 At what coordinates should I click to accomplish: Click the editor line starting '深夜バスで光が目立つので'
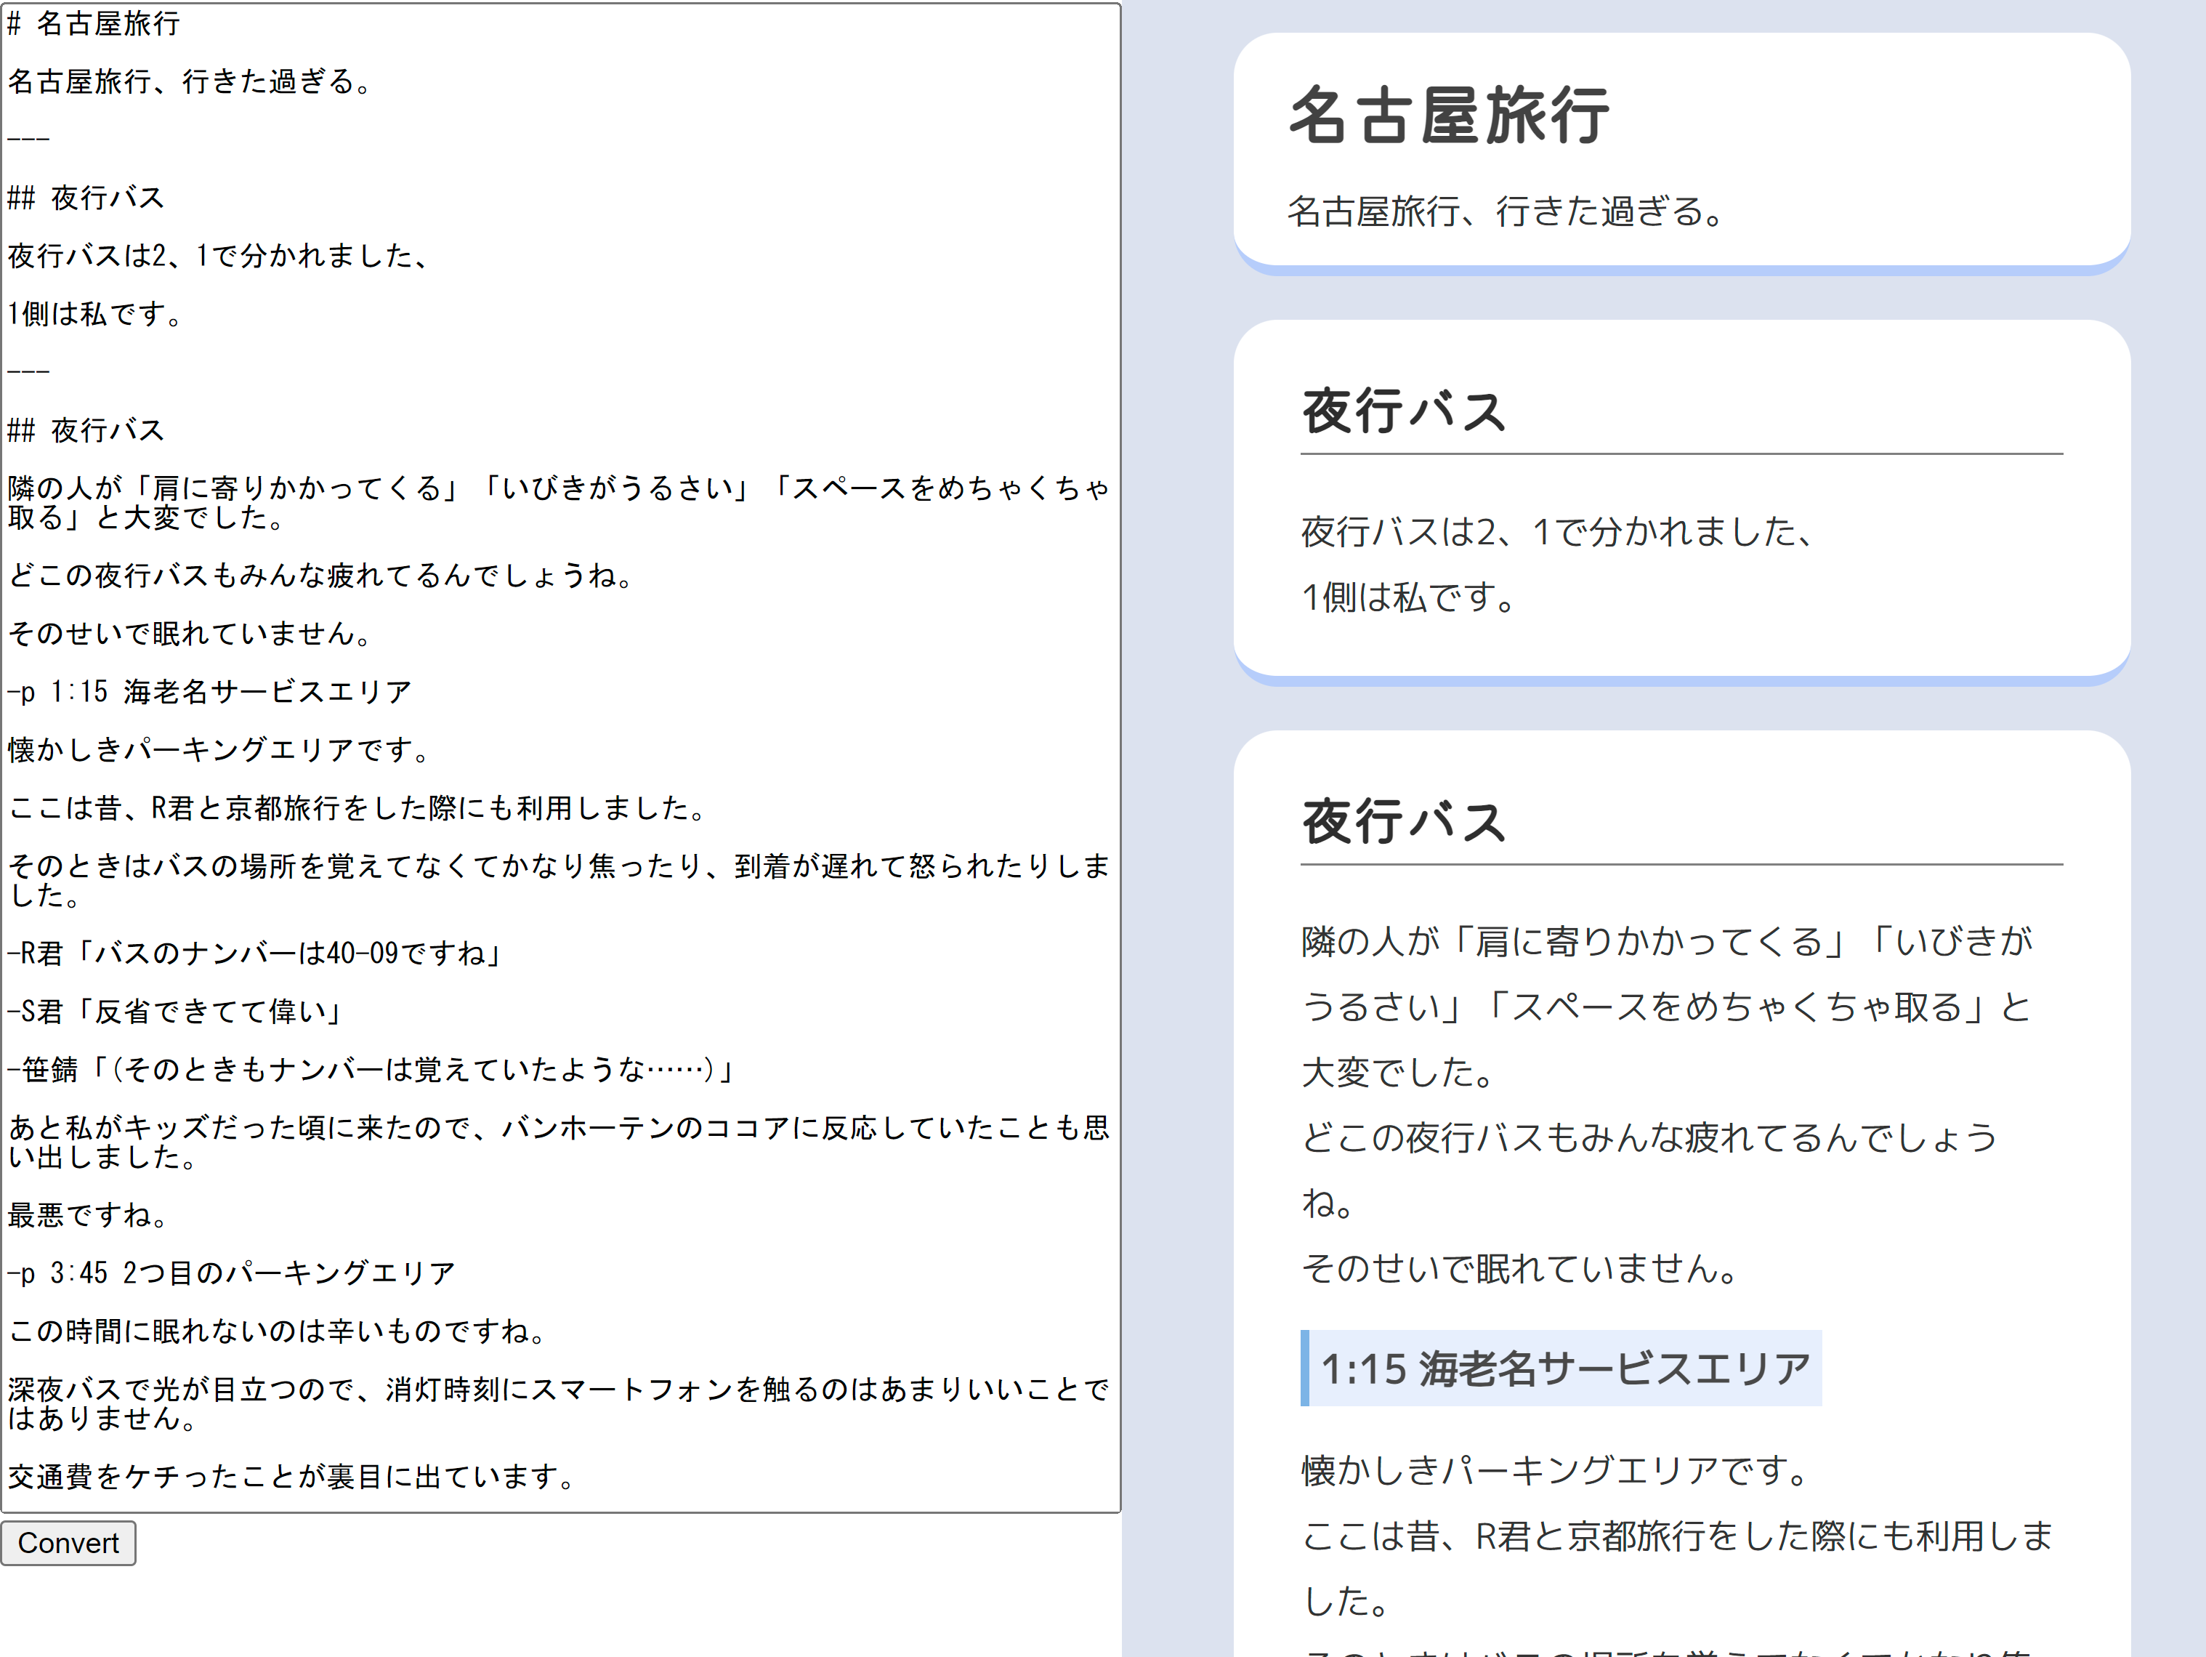559,1403
